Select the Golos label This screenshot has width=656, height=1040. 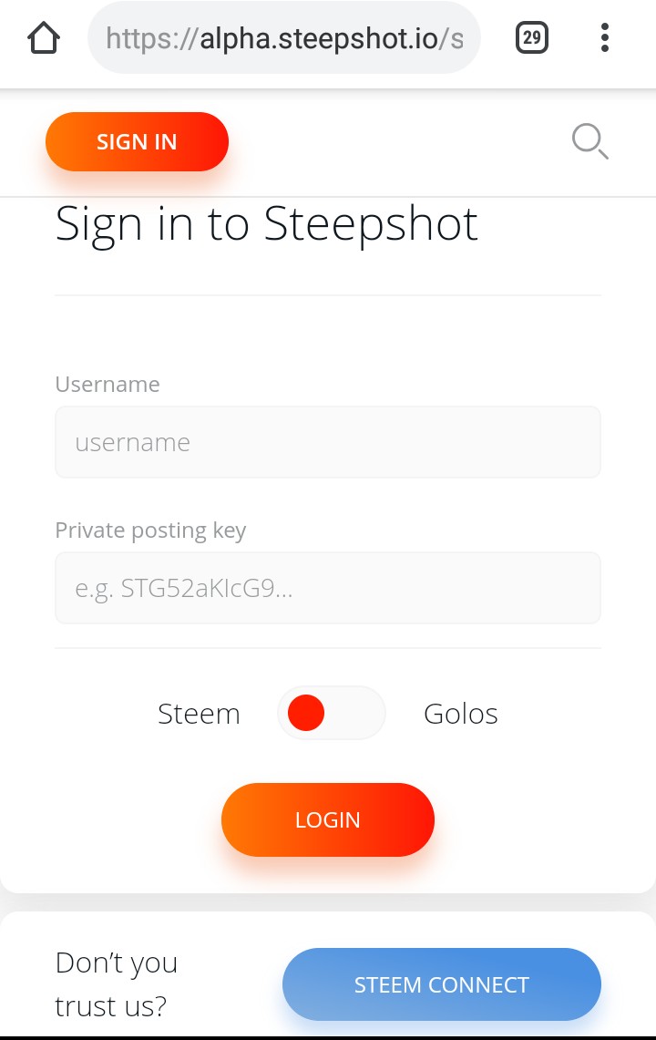[461, 714]
